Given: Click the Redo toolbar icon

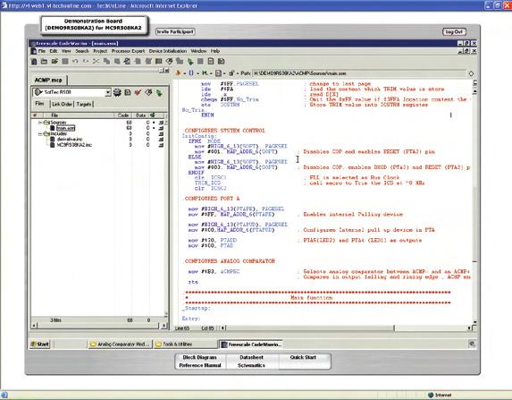Looking at the screenshot, I should tap(86, 61).
